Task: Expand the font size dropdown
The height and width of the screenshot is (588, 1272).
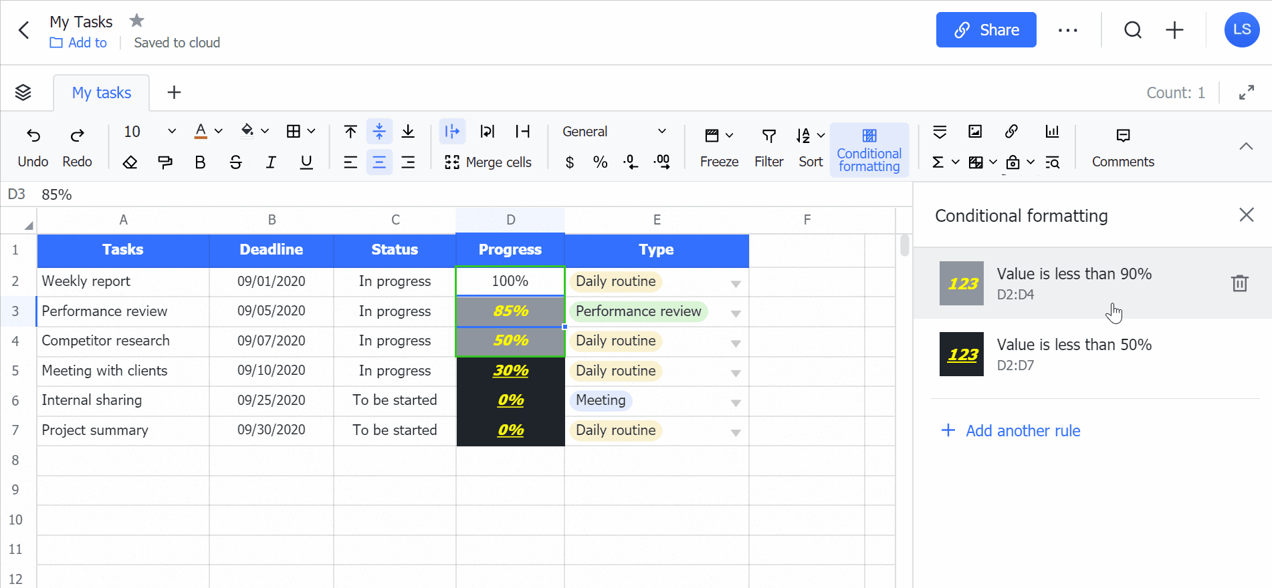Action: tap(172, 132)
